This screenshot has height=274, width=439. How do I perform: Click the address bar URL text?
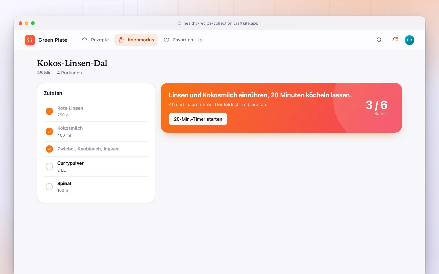point(221,23)
